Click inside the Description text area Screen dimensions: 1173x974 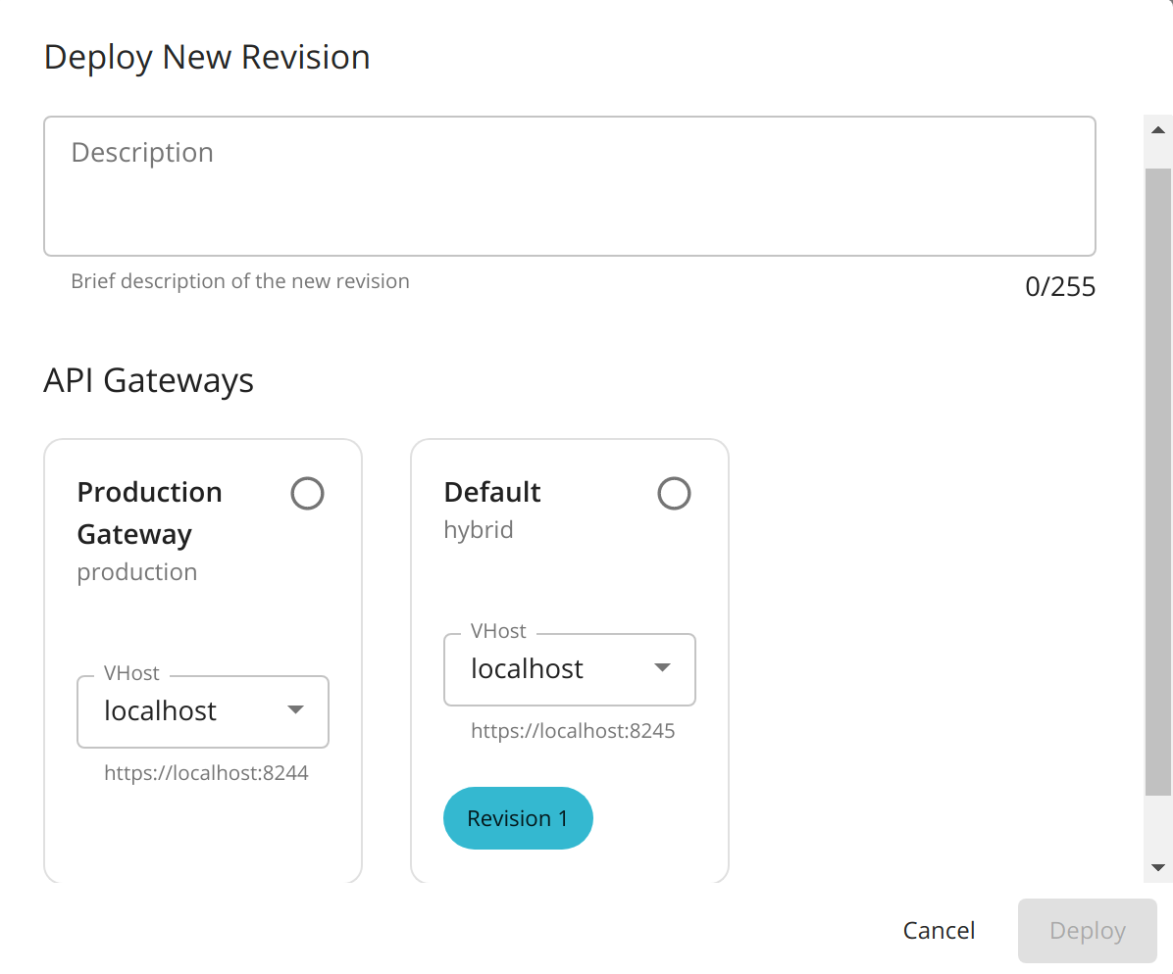[x=569, y=186]
